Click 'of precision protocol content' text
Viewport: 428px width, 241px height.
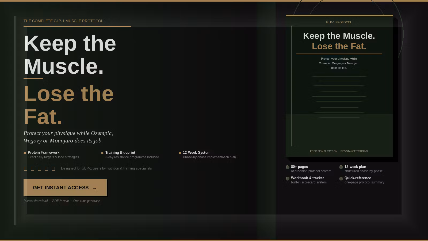(311, 171)
